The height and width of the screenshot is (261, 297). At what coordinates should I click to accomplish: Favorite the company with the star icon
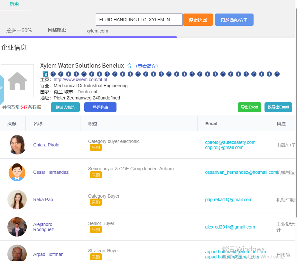click(129, 66)
